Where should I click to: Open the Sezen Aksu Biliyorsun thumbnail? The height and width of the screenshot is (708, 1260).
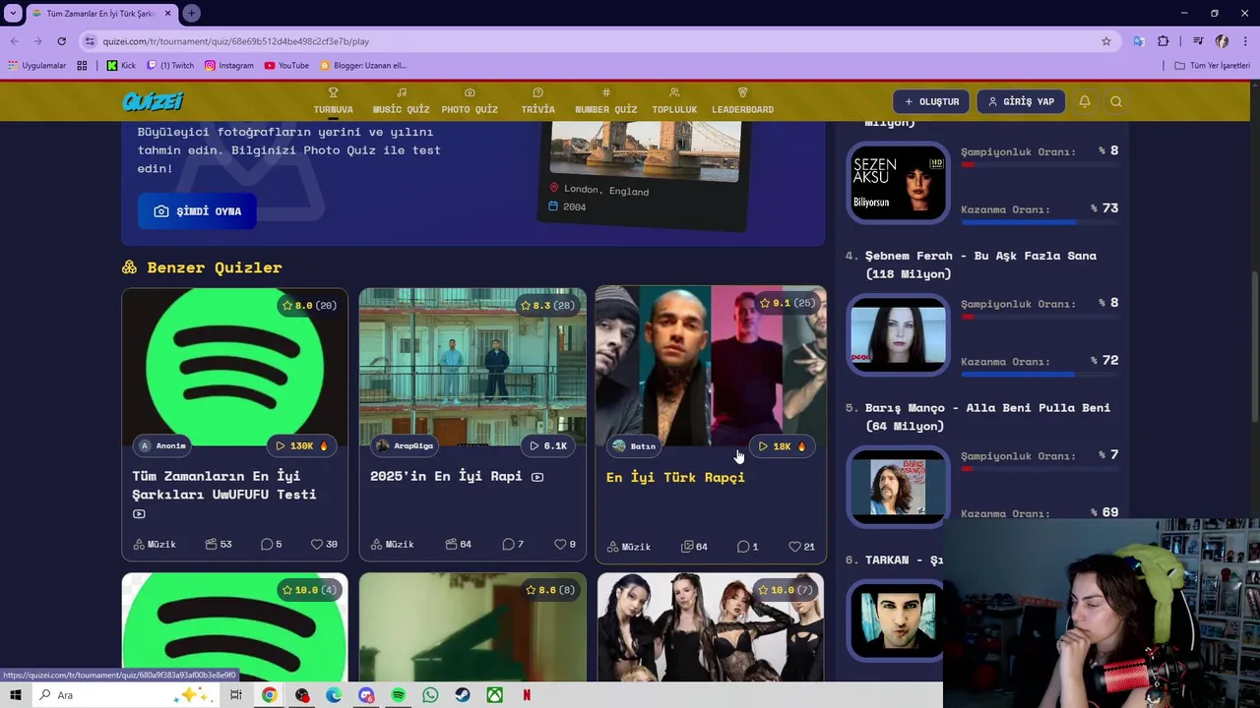(898, 183)
